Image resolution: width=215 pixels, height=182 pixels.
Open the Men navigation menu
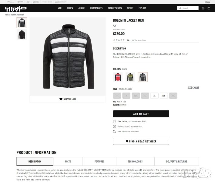(x=60, y=8)
